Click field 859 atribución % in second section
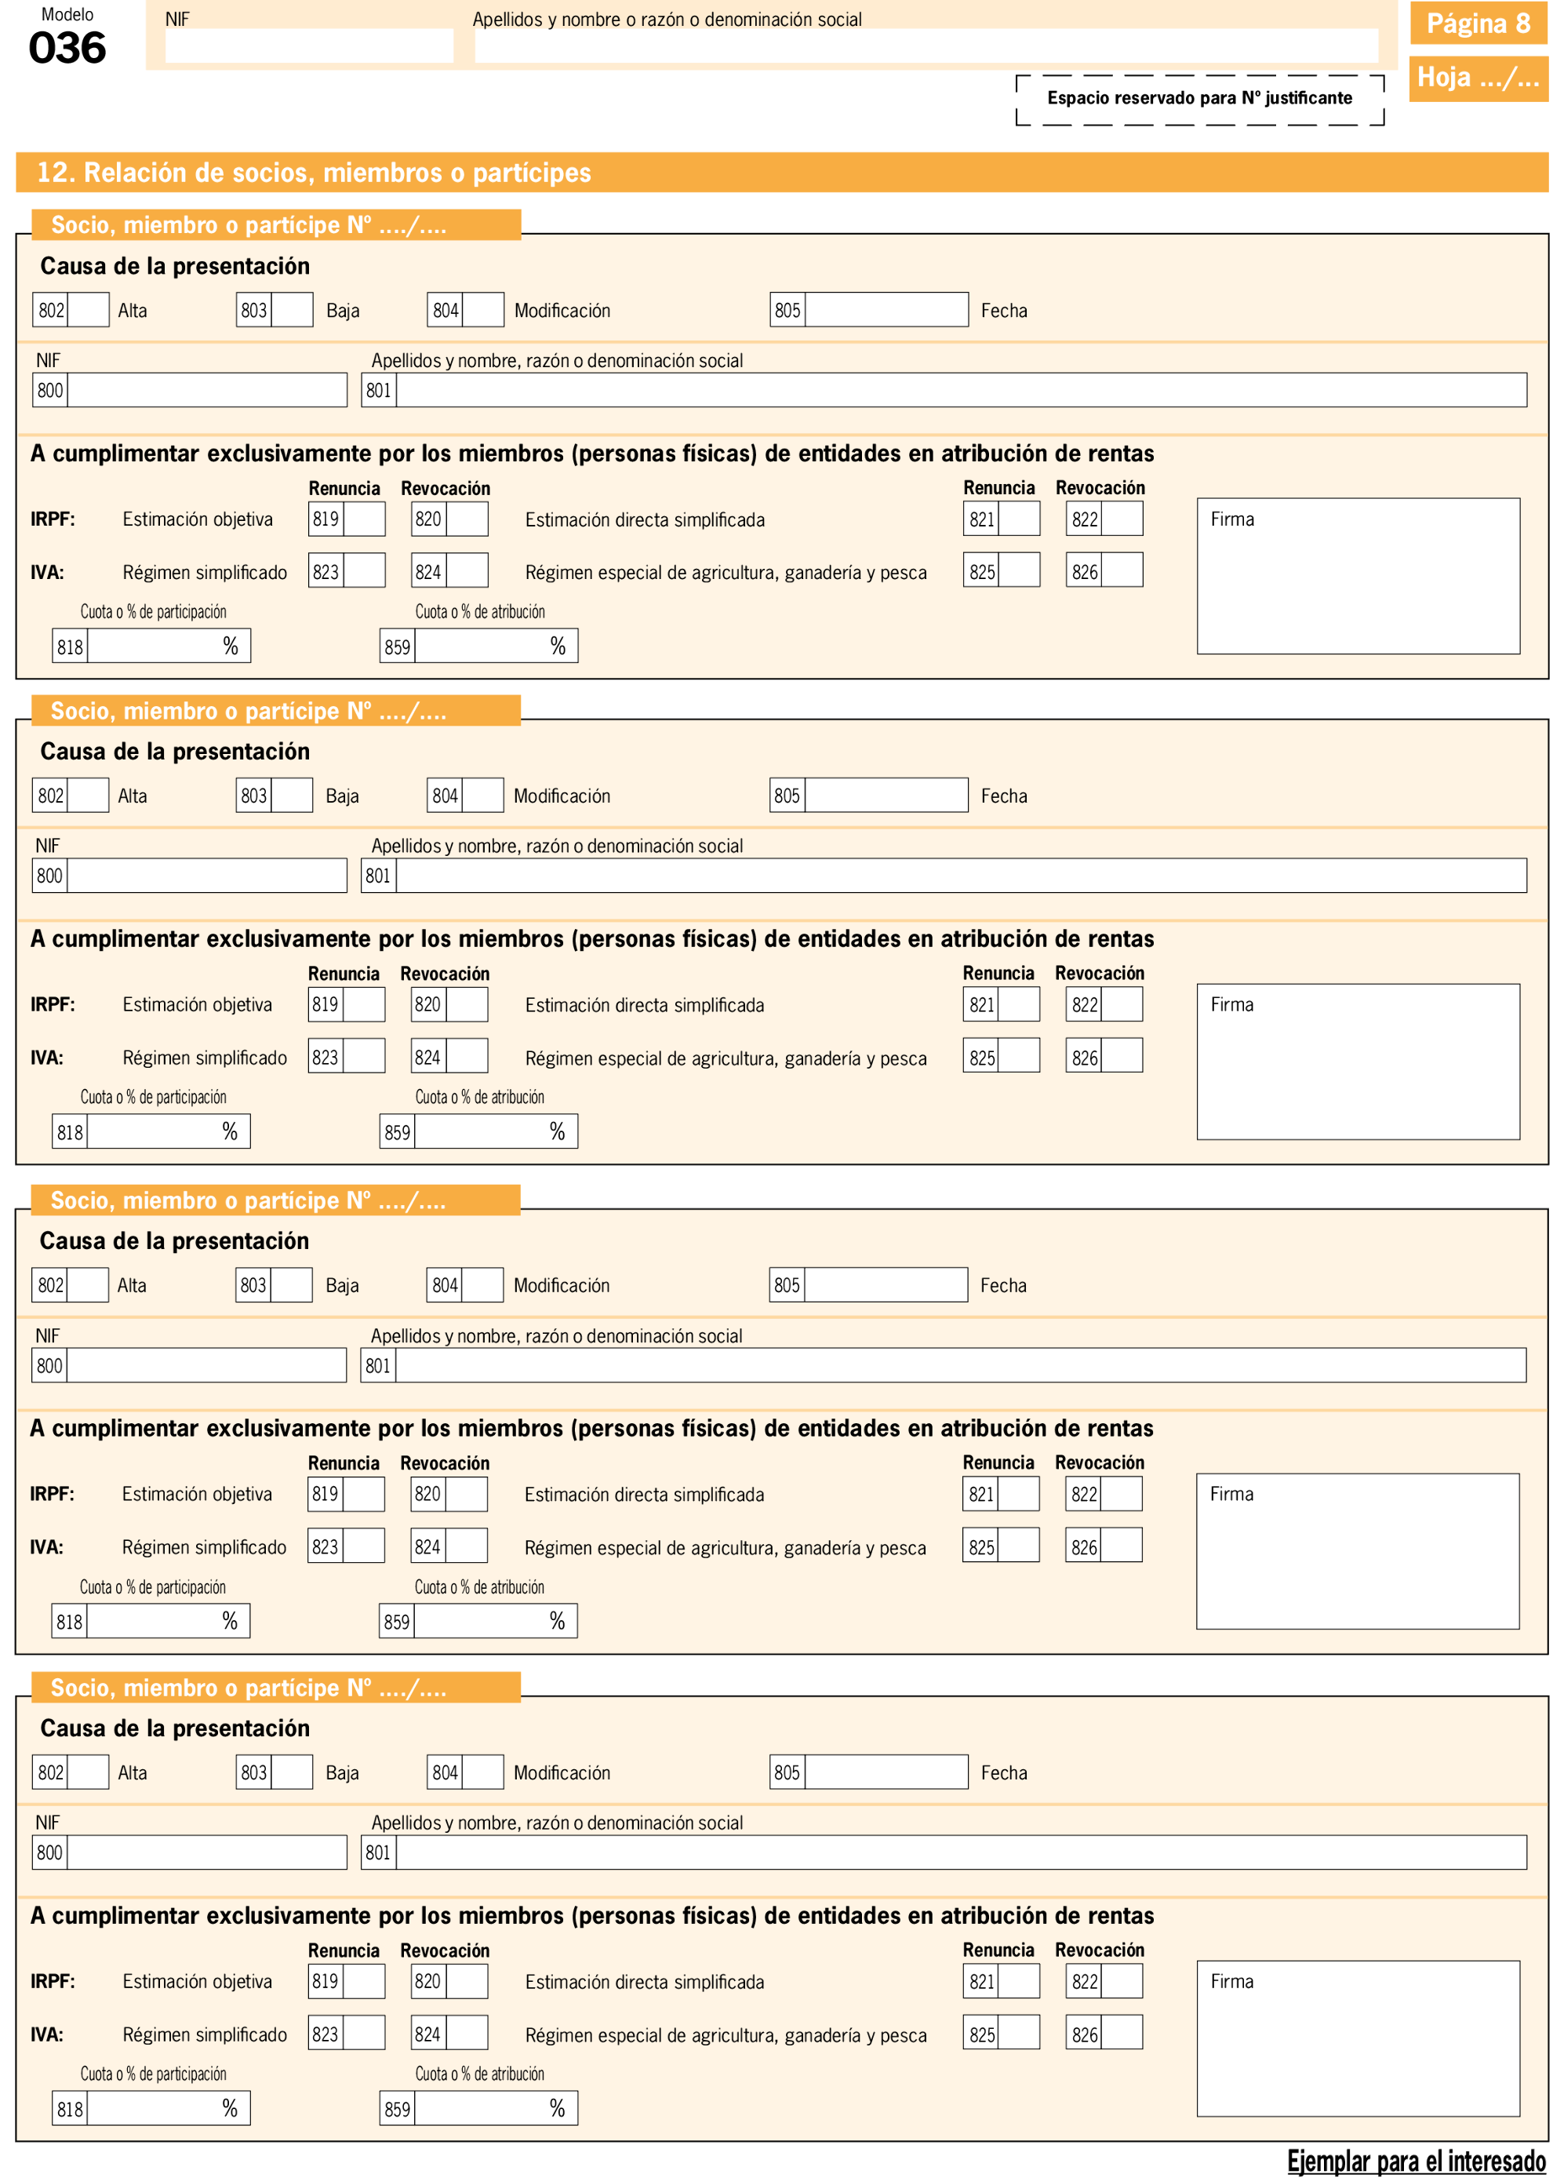1553x2178 pixels. [x=496, y=1131]
